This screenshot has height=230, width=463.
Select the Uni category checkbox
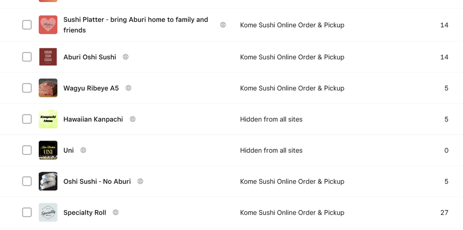27,150
